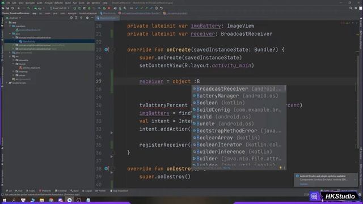
Task: Click override gutter icon next to onCreate
Action: (106, 49)
